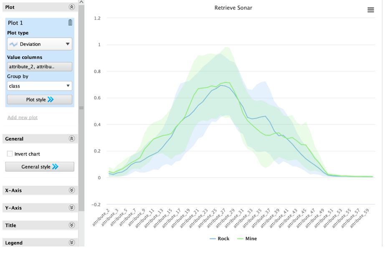Screen dimensions: 387x254
Task: Toggle the Mine series in legend
Action: [x=247, y=239]
